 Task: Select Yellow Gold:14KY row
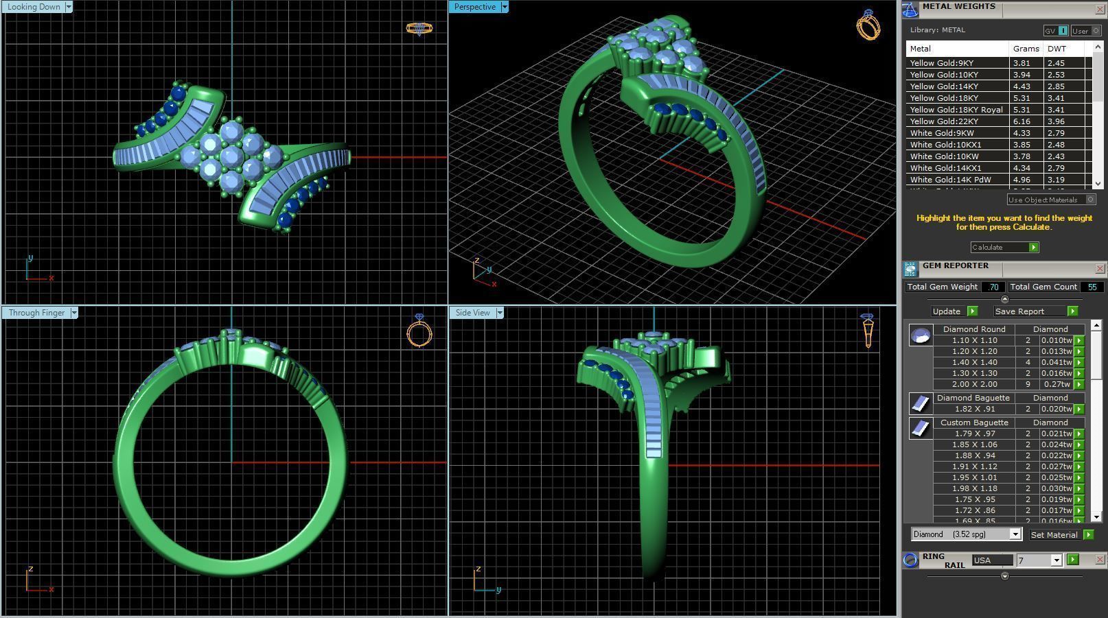pos(999,86)
